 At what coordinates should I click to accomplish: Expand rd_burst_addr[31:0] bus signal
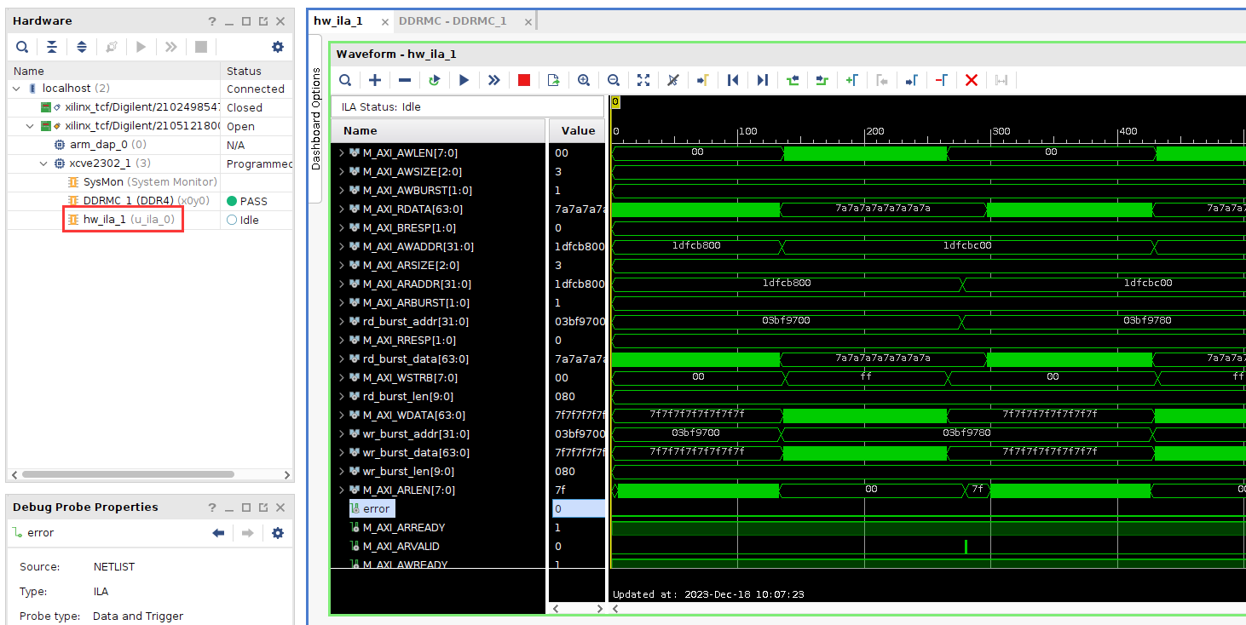pos(342,322)
